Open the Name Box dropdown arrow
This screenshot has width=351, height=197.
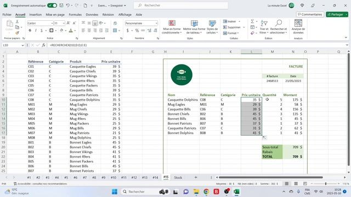pos(22,45)
